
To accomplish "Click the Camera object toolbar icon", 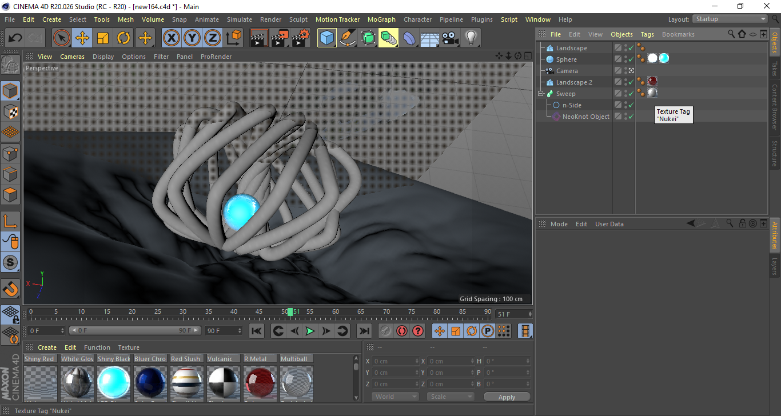I will tap(450, 38).
